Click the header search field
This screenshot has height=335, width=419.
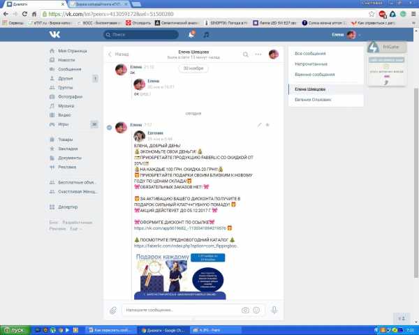coord(141,34)
